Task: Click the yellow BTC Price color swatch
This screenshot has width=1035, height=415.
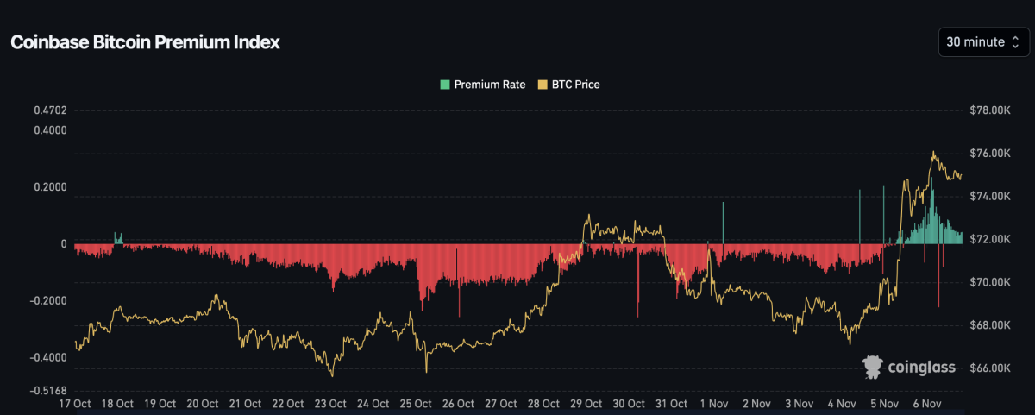Action: (x=543, y=85)
